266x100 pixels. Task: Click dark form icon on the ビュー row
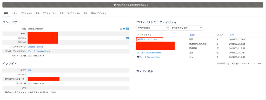[138, 57]
